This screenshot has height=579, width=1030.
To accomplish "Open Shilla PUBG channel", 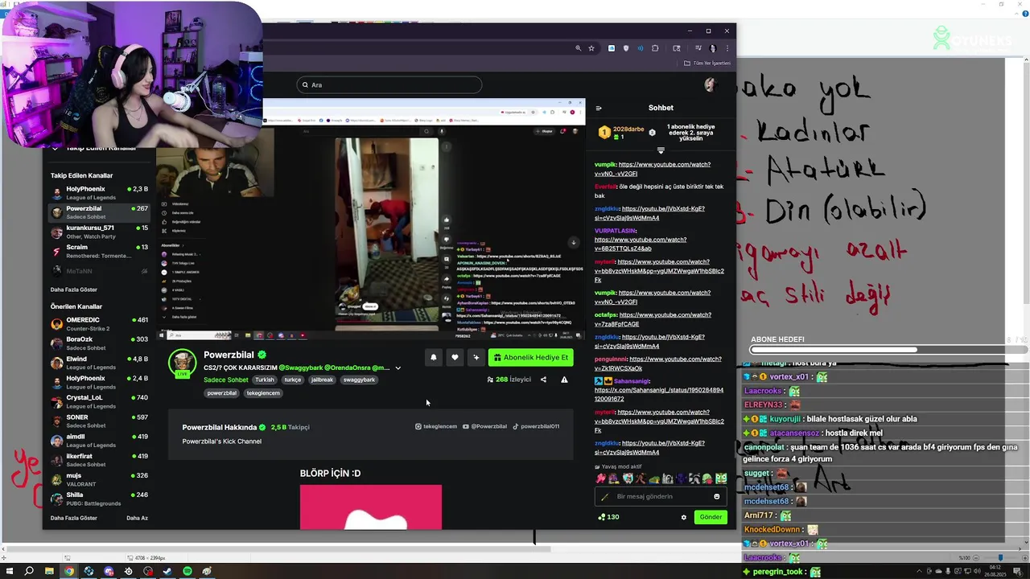I will (99, 499).
